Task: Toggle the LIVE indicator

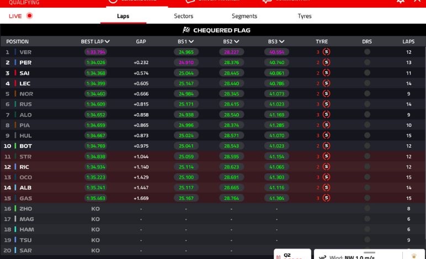Action: [x=30, y=16]
